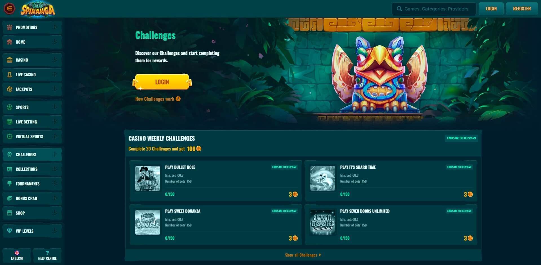Click the info icon beside How Challenges work
Image resolution: width=541 pixels, height=265 pixels.
click(x=178, y=99)
